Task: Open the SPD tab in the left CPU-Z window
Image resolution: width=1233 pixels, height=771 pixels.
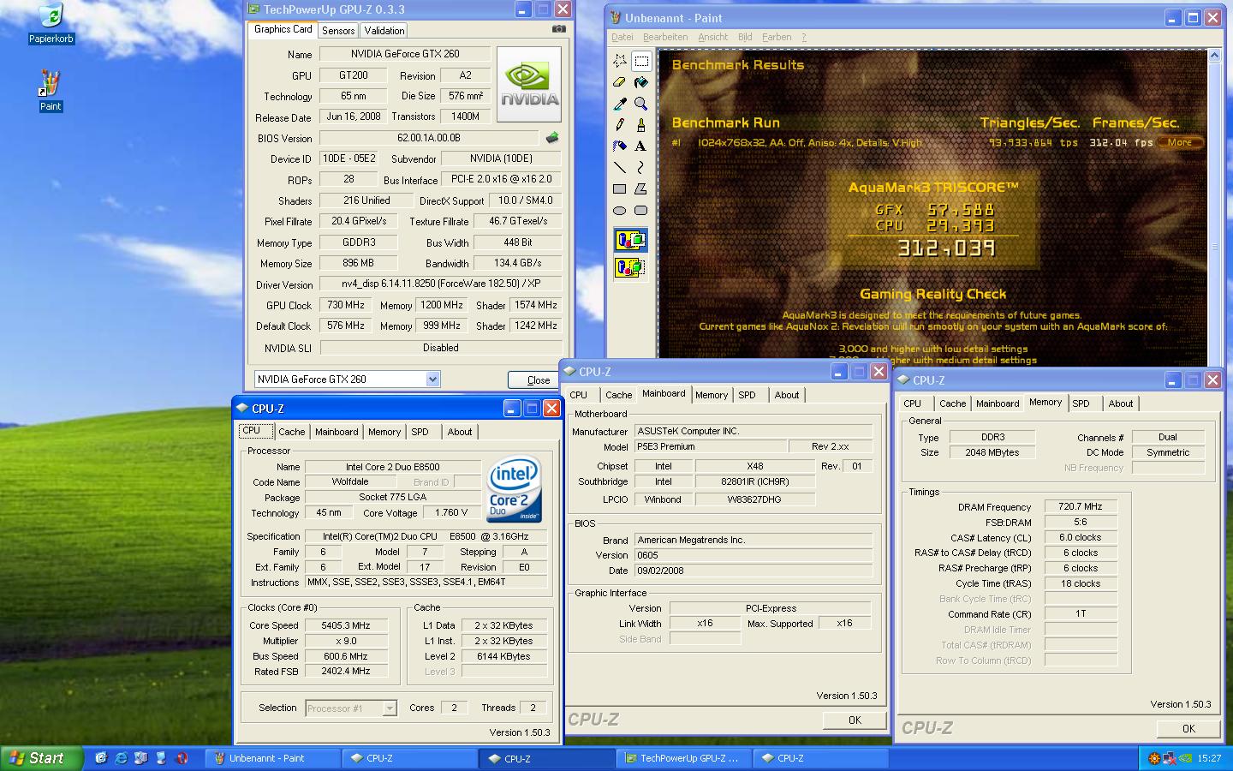Action: click(420, 432)
